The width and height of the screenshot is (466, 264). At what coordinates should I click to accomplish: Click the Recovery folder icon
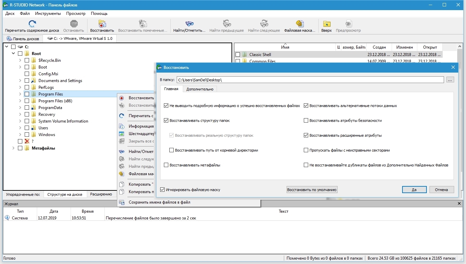coord(34,114)
